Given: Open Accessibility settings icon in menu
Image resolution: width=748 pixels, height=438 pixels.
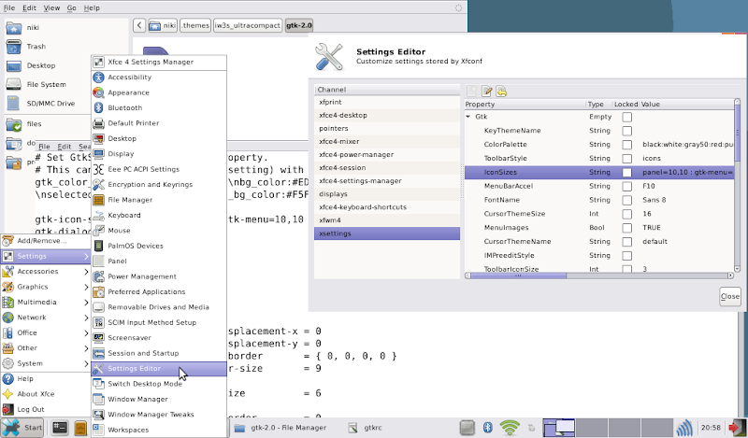Looking at the screenshot, I should [x=99, y=78].
